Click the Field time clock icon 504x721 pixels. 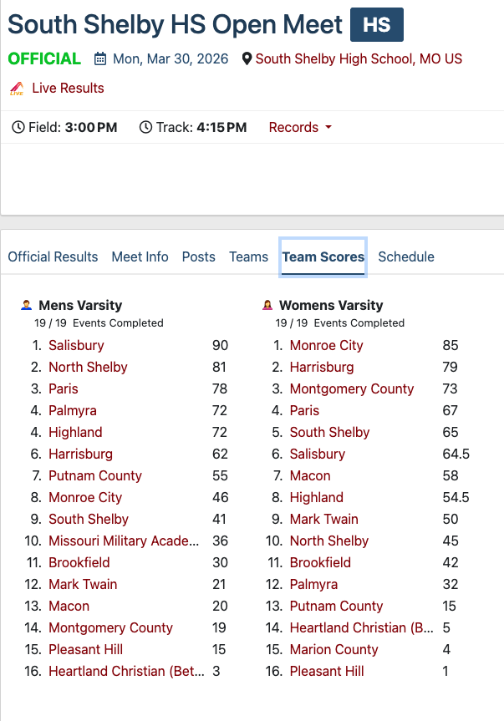tap(18, 128)
